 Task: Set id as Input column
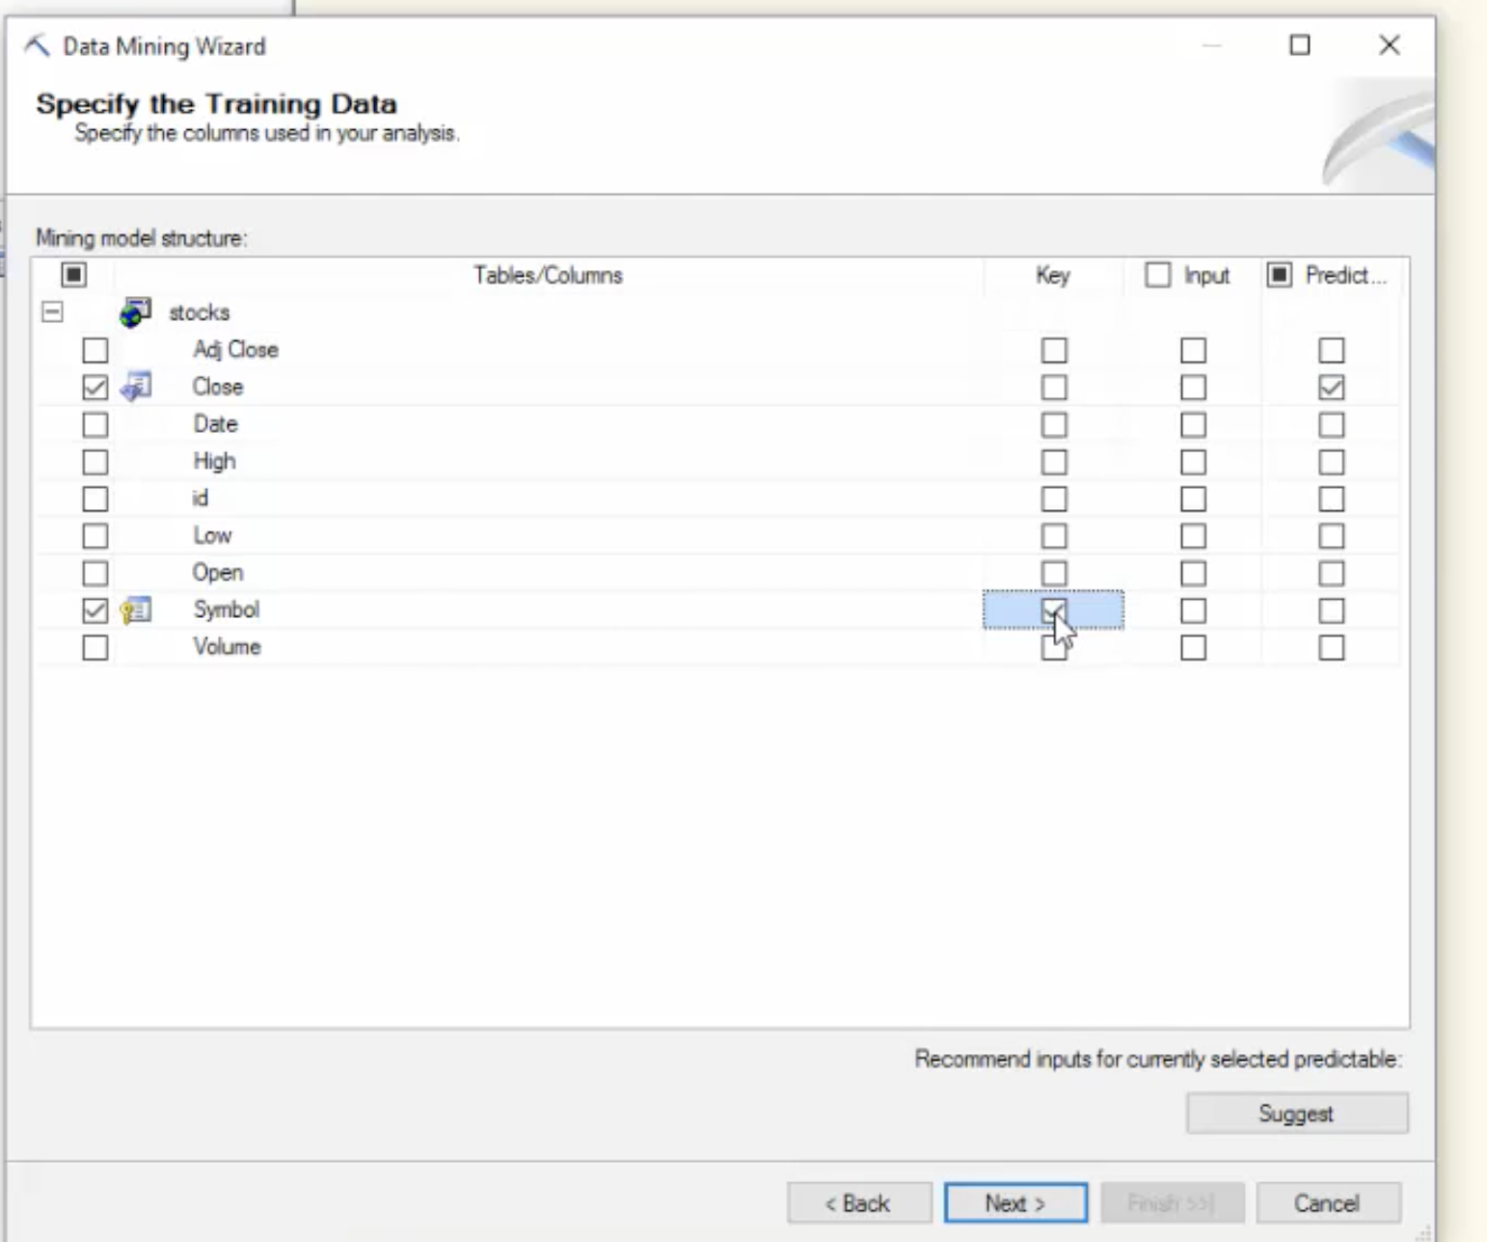click(1193, 499)
